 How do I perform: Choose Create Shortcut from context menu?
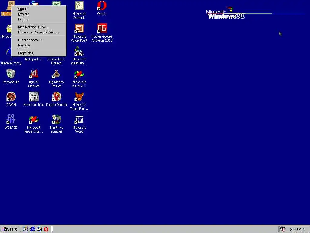coord(39,40)
